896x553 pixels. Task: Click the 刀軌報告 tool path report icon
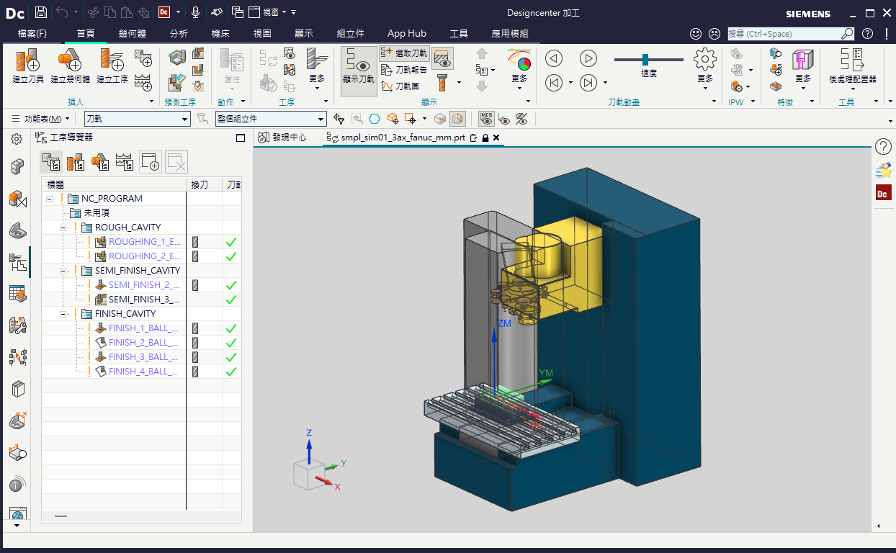point(405,70)
